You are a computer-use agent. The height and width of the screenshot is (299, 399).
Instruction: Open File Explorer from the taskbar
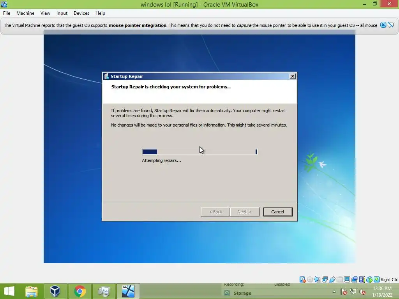tap(32, 291)
